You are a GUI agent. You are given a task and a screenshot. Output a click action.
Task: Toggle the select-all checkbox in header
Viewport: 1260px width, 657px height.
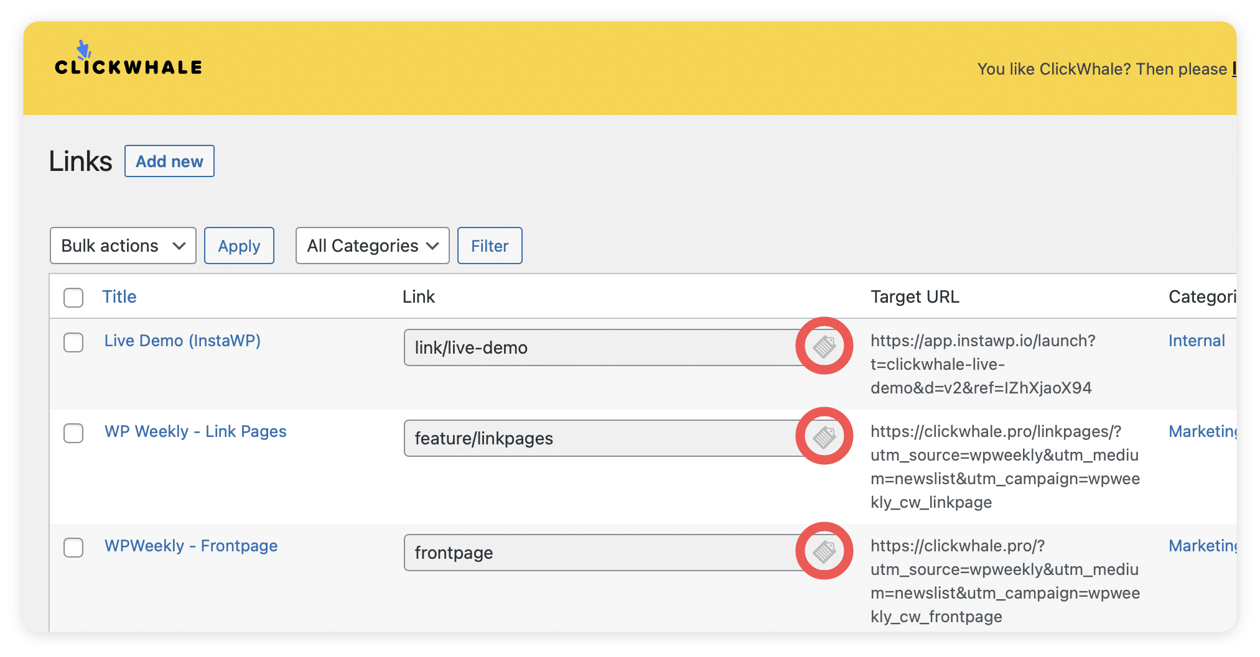73,297
